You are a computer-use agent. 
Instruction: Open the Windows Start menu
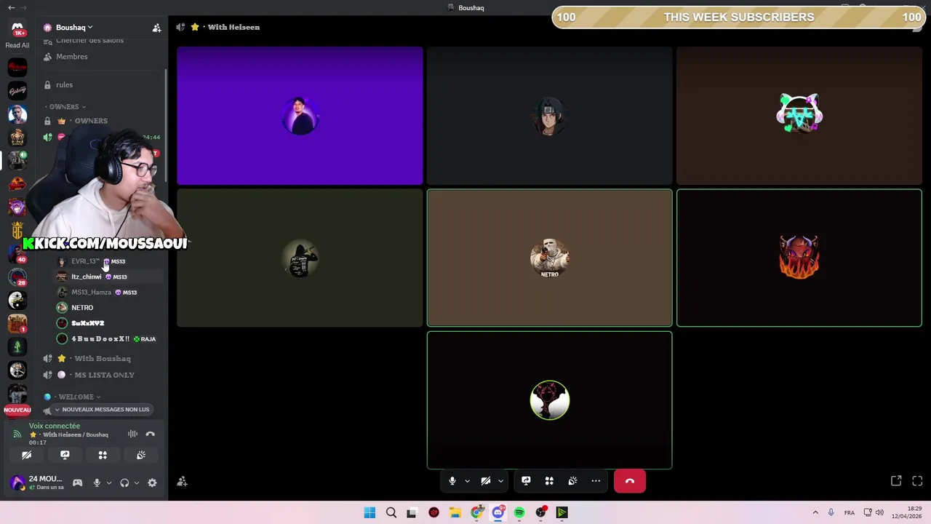click(369, 513)
